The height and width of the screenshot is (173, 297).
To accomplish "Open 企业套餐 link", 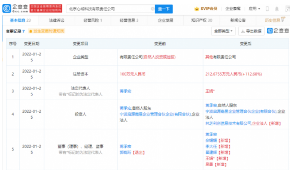I will pyautogui.click(x=233, y=9).
